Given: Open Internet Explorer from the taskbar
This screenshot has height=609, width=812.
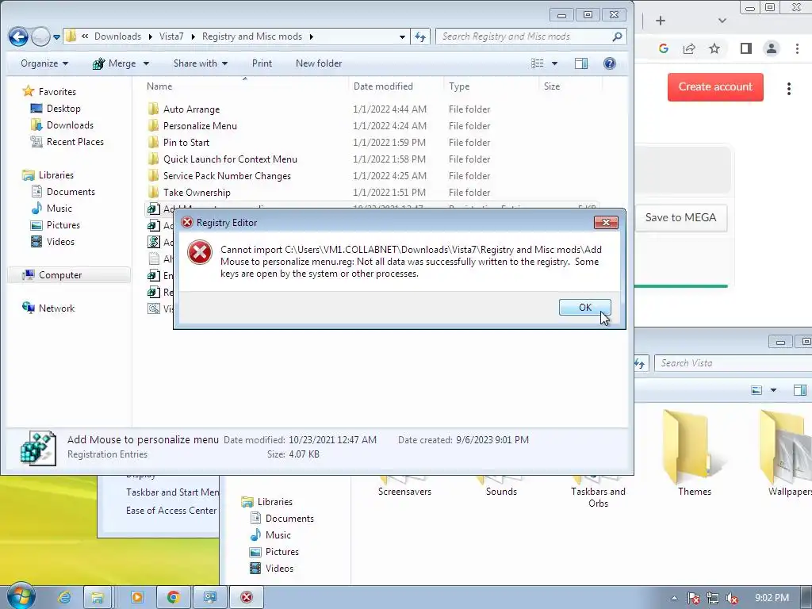Looking at the screenshot, I should (x=64, y=598).
